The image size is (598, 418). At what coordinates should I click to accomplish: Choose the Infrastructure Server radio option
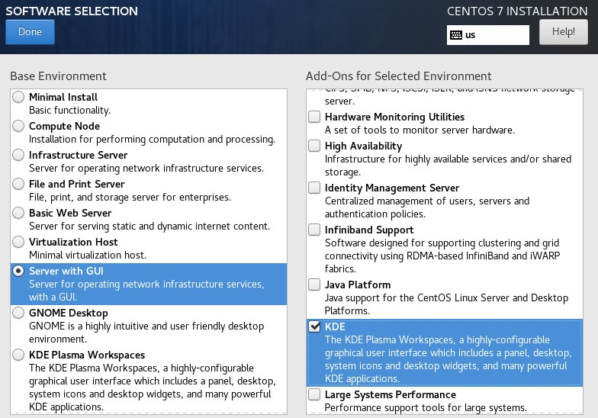coord(18,155)
